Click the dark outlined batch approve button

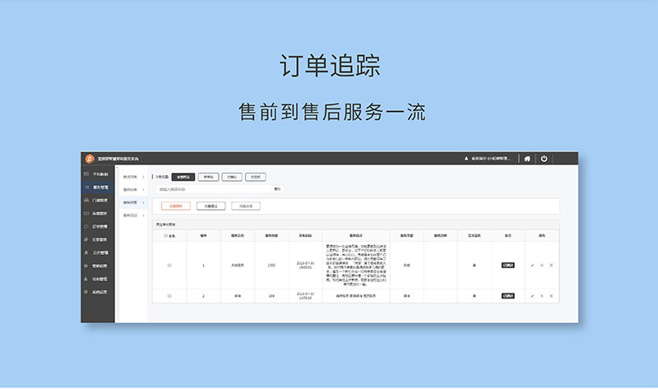pyautogui.click(x=211, y=206)
